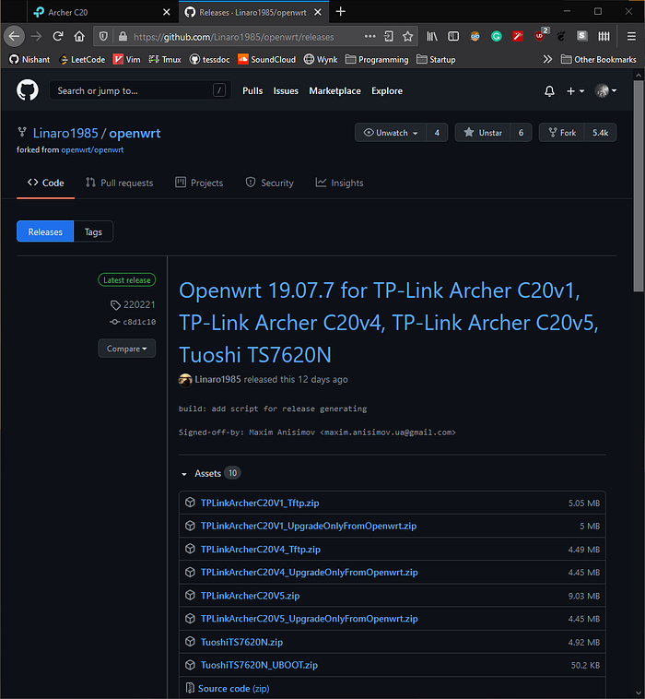Click the GitHub search box
645x699 pixels.
tap(140, 91)
